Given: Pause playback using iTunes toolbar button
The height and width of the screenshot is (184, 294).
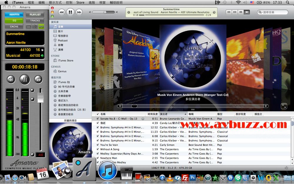Looking at the screenshot, I should point(70,12).
